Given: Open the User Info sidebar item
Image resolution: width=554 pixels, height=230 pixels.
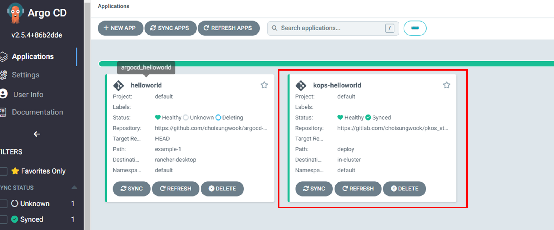Looking at the screenshot, I should click(28, 94).
